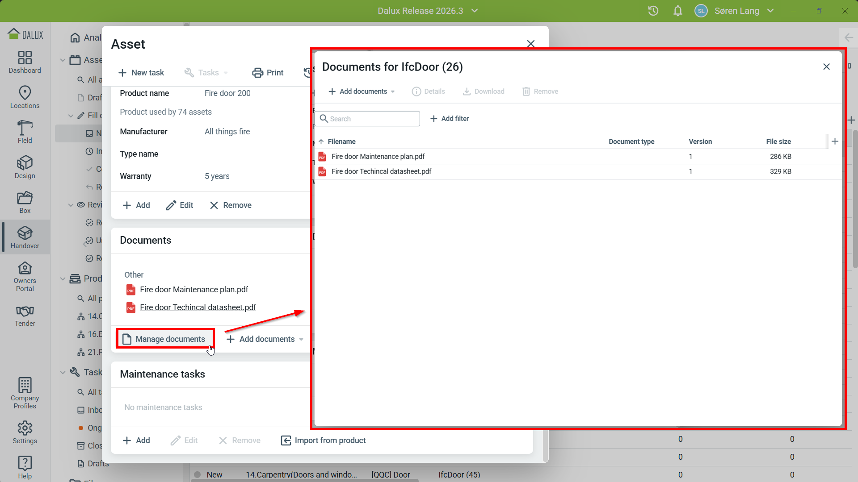Click Print in the Asset toolbar
858x482 pixels.
pyautogui.click(x=268, y=73)
